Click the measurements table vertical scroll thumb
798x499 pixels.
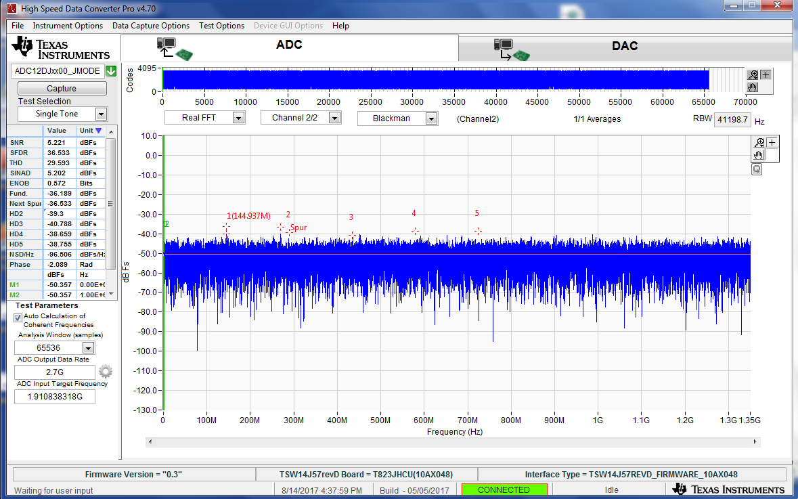[111, 203]
